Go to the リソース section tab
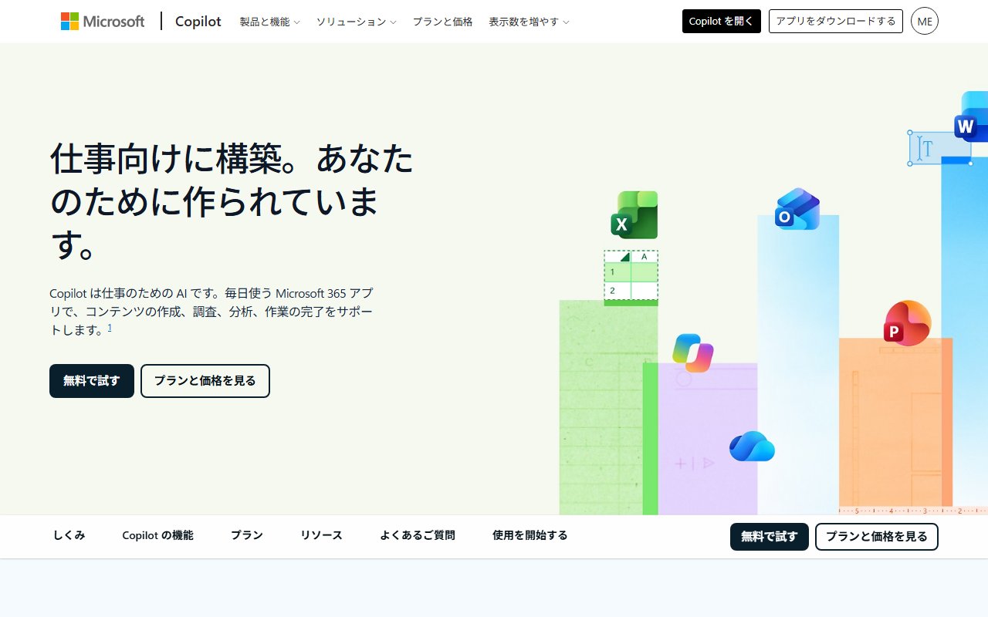This screenshot has height=617, width=988. [321, 535]
